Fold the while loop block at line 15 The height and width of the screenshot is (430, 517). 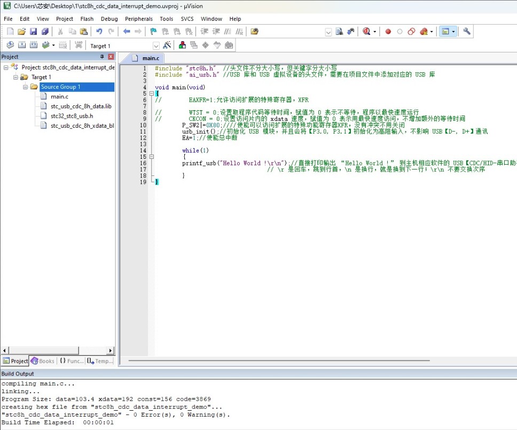pyautogui.click(x=152, y=157)
